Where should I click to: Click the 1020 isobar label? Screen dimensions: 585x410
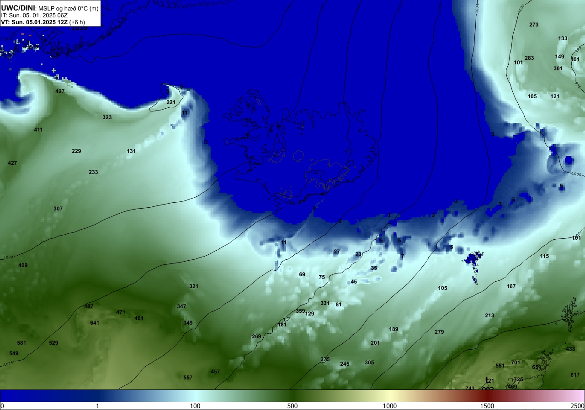pos(8,258)
